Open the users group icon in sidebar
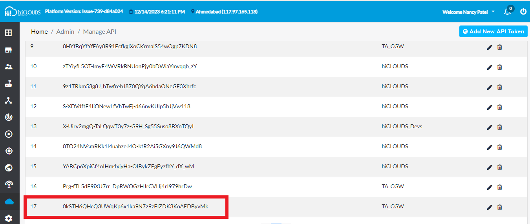The width and height of the screenshot is (530, 224). pyautogui.click(x=8, y=67)
